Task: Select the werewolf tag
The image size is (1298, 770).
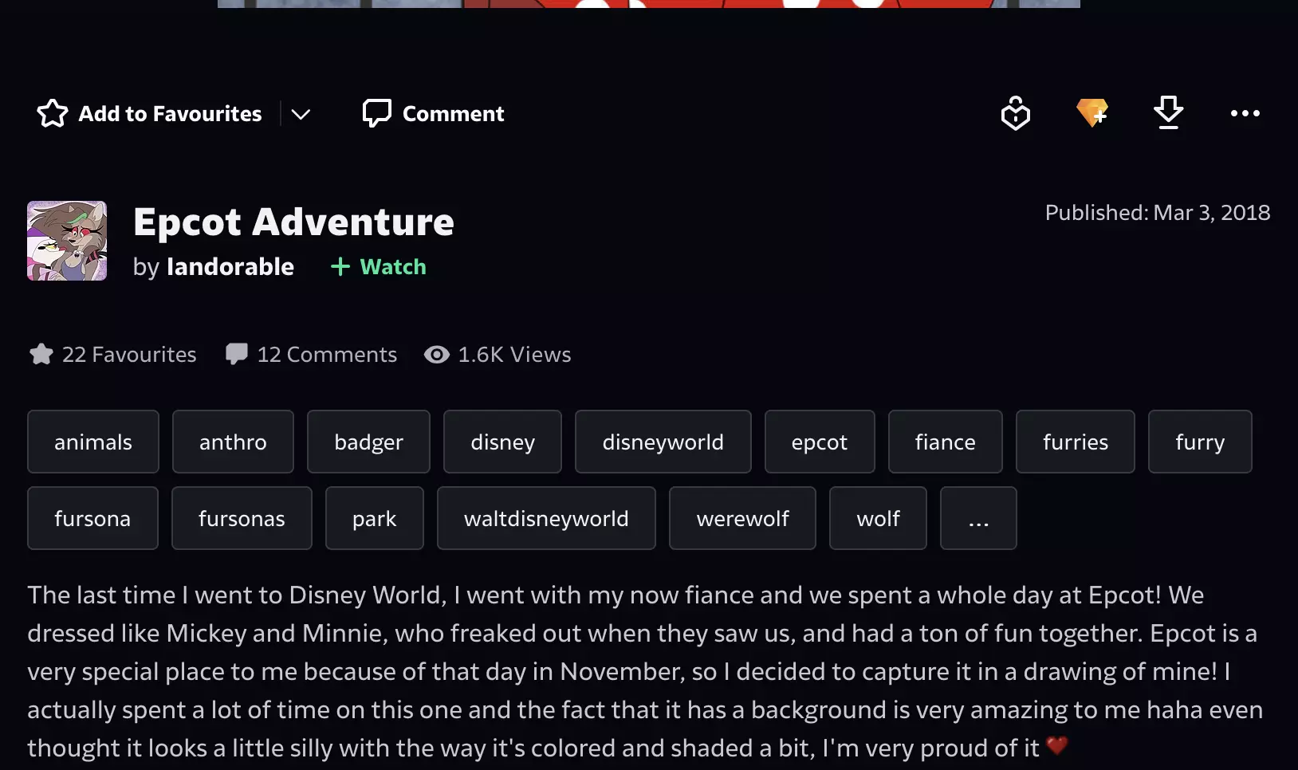Action: (742, 518)
